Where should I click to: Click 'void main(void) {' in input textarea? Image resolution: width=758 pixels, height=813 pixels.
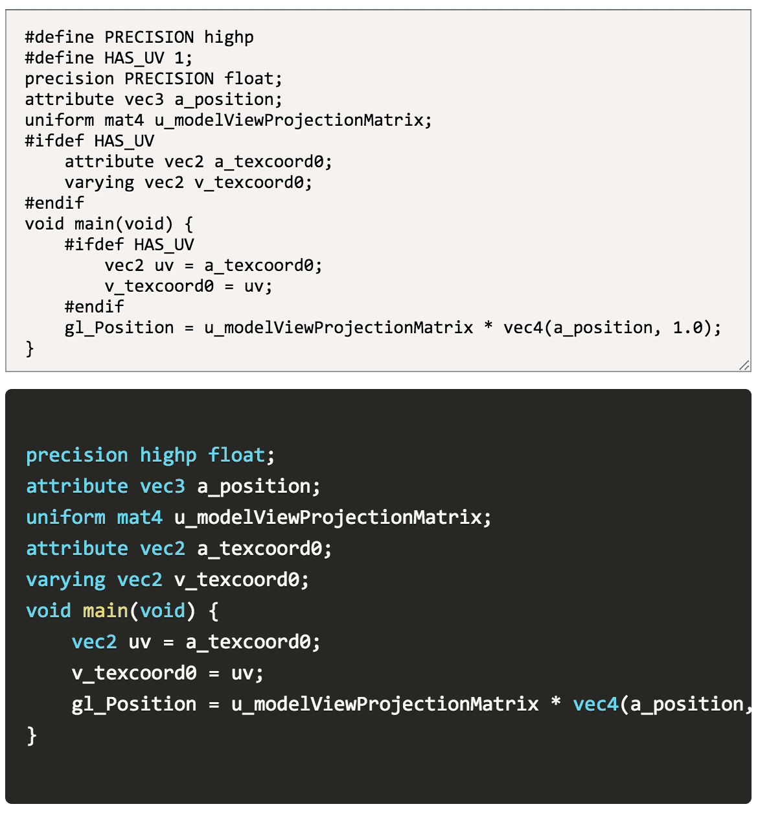pos(109,224)
